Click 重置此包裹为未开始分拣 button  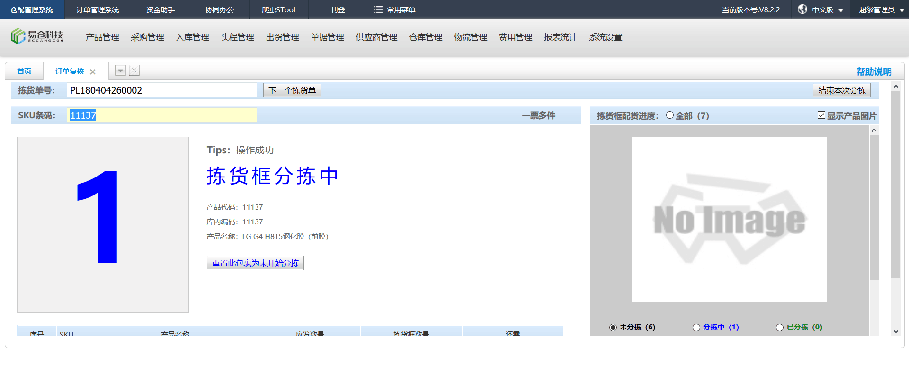(255, 263)
